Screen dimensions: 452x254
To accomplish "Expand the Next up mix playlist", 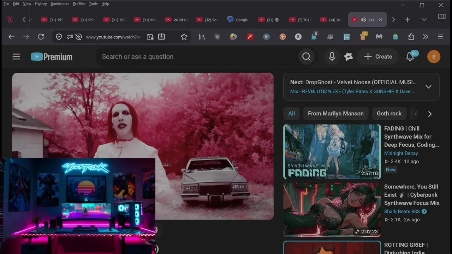I will tap(428, 87).
